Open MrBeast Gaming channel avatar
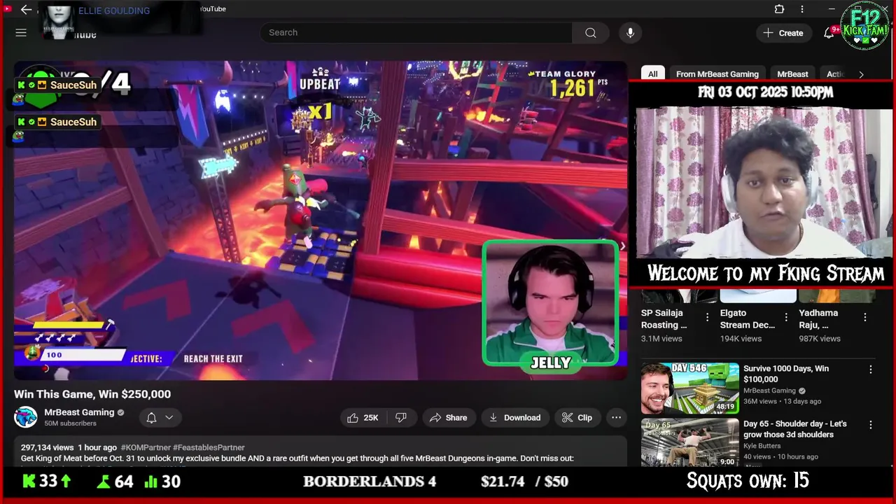This screenshot has width=896, height=504. [26, 417]
